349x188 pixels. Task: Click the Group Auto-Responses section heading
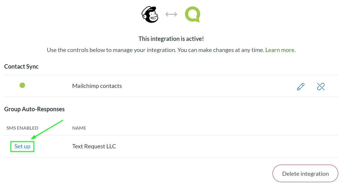[x=34, y=109]
